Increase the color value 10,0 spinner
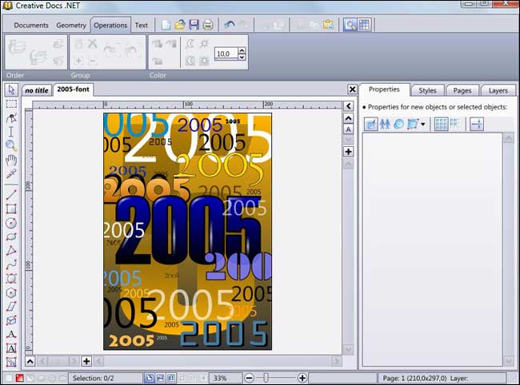Viewport: 520px width, 385px height. tap(242, 50)
